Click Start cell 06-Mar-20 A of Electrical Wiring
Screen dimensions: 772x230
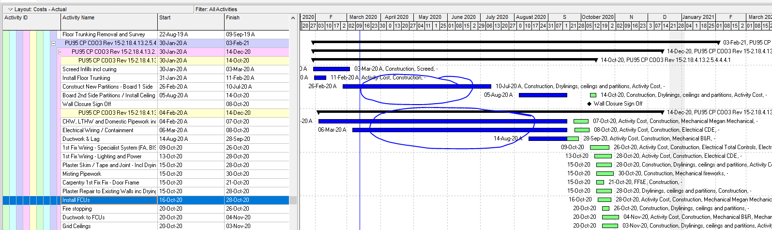pyautogui.click(x=191, y=130)
